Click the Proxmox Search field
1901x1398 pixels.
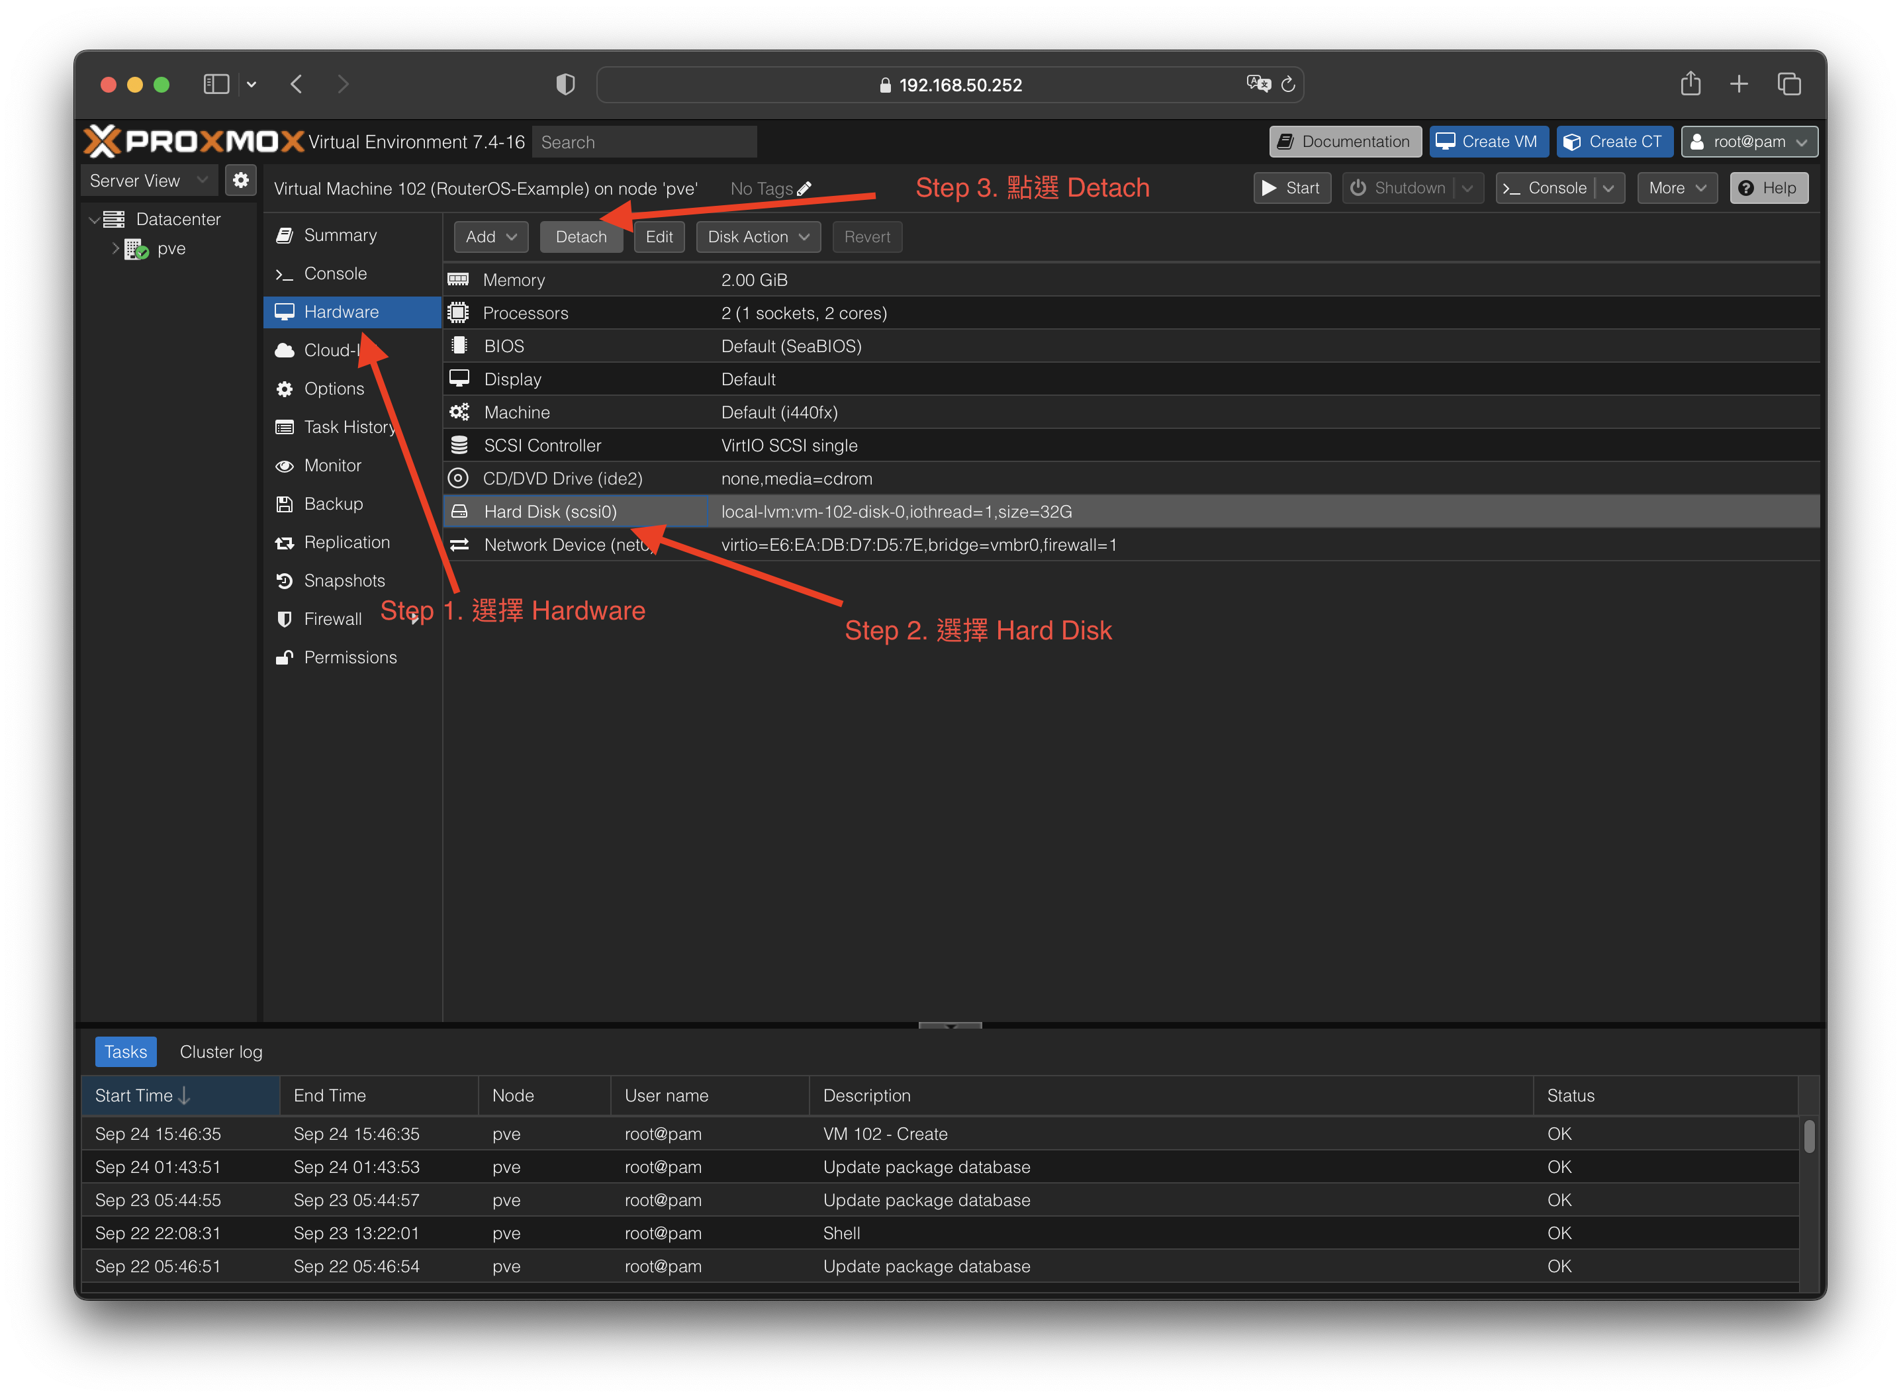pos(644,142)
